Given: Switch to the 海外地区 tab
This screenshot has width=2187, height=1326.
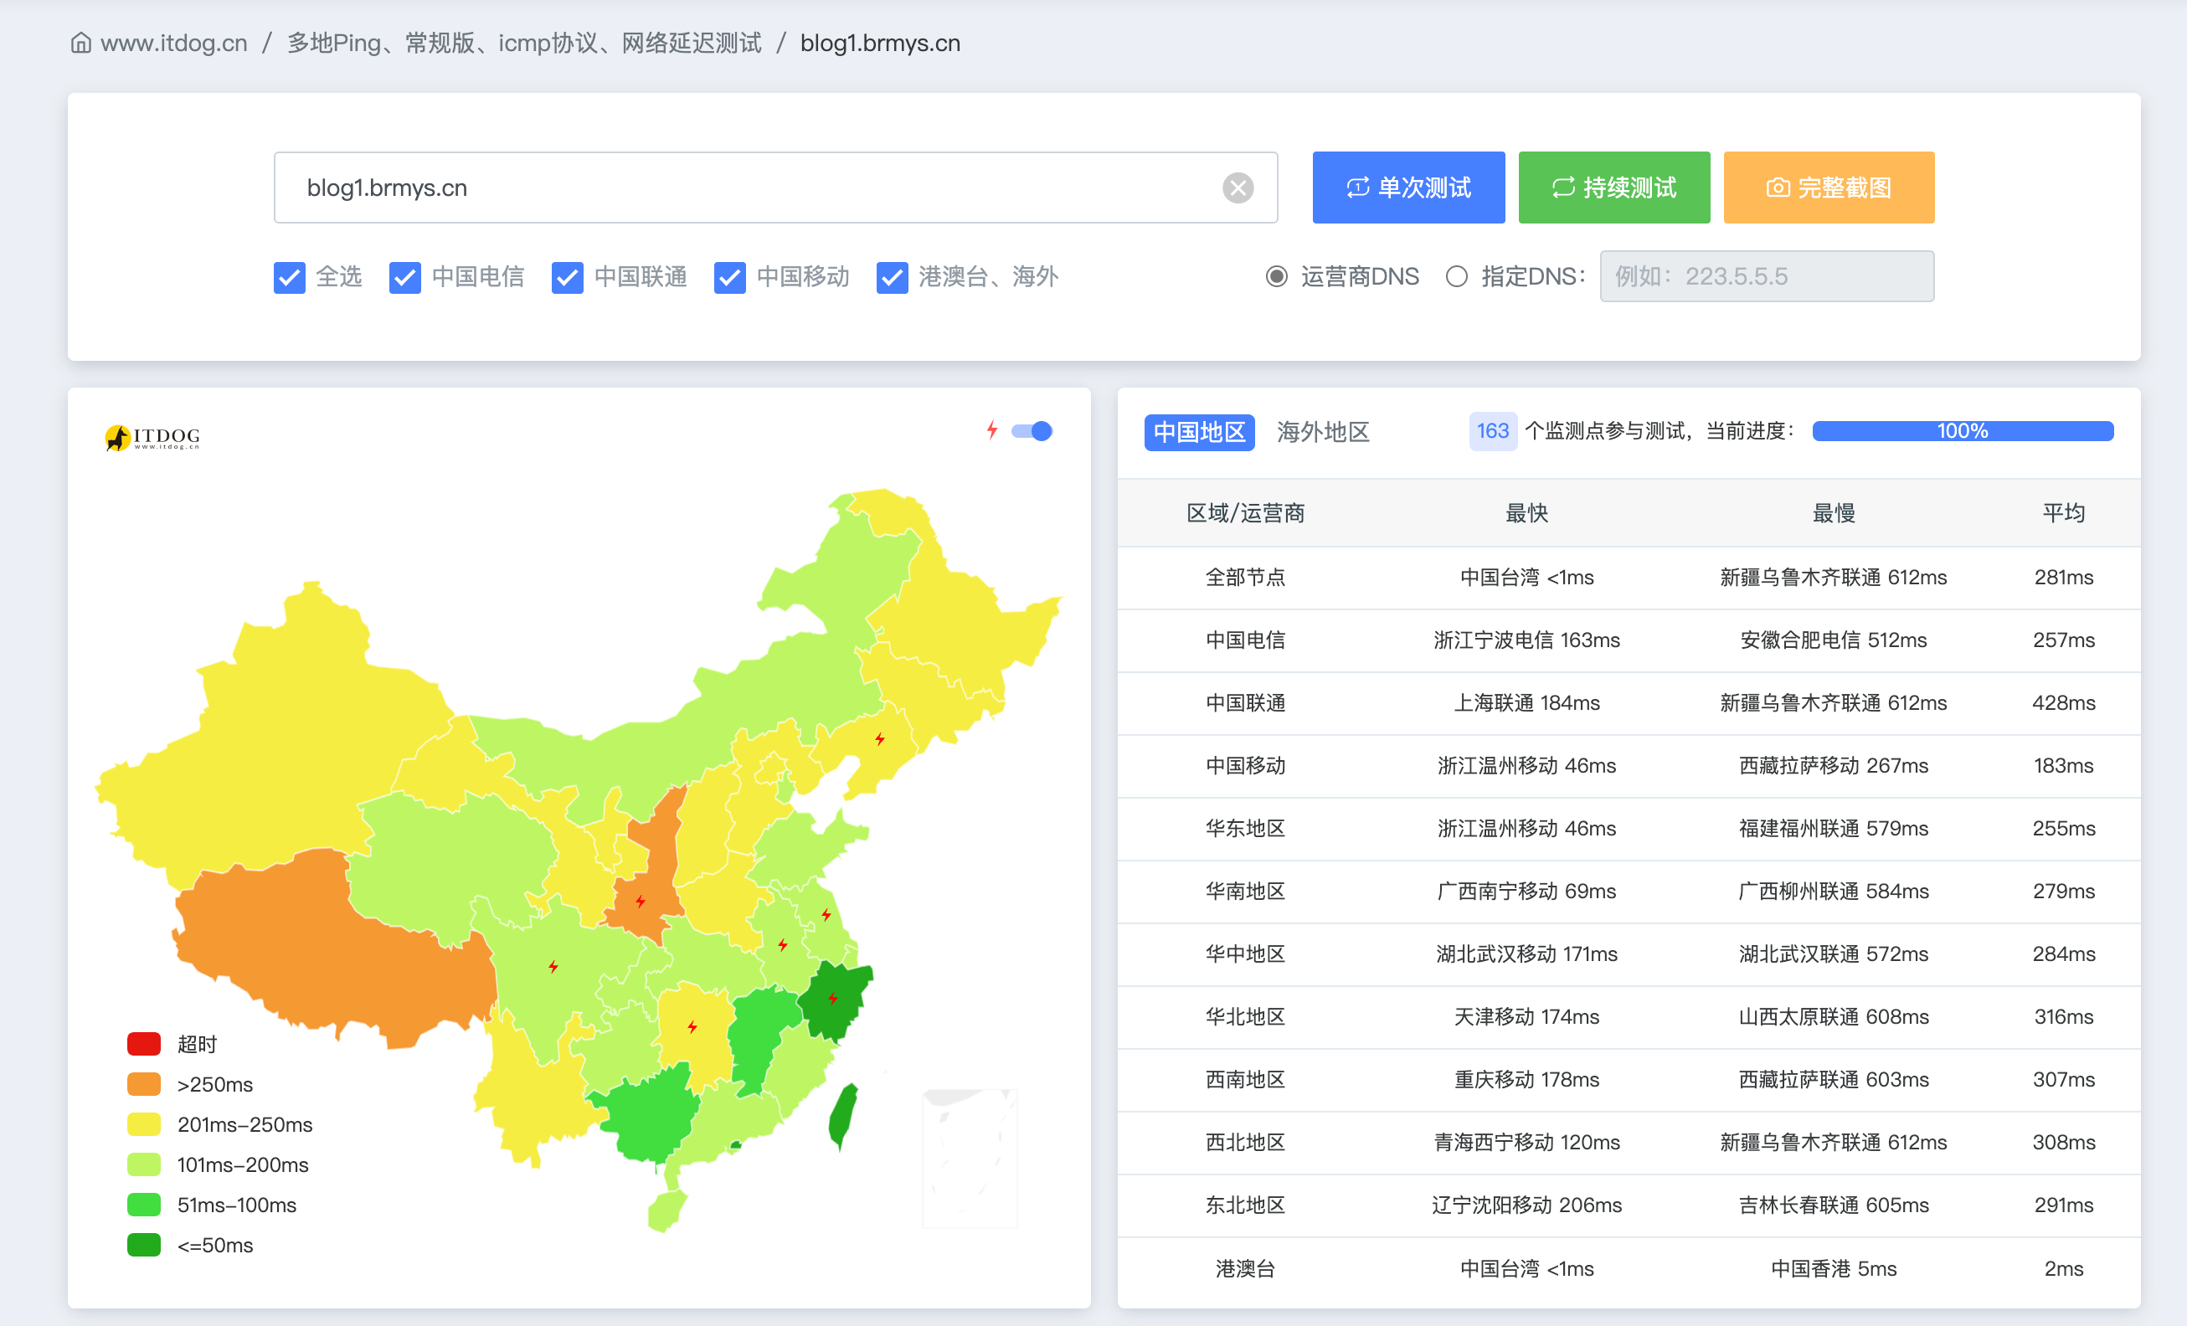Looking at the screenshot, I should 1322,432.
